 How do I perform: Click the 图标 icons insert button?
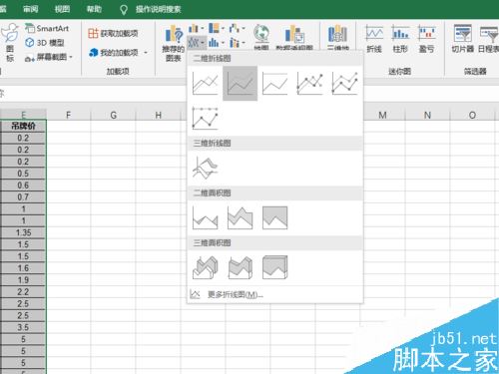[x=10, y=42]
